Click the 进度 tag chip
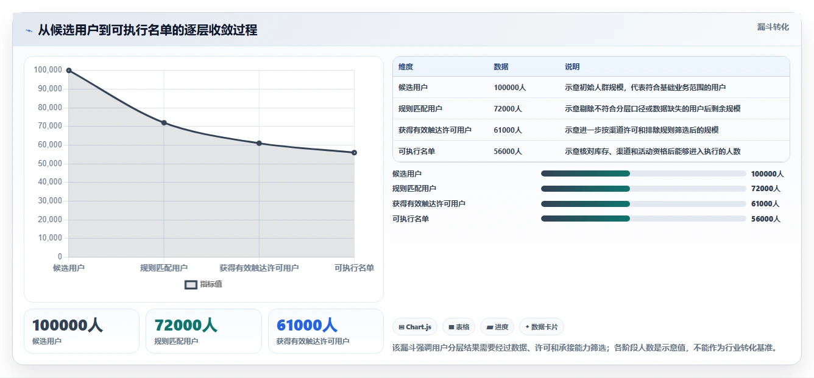The image size is (814, 378). tap(497, 327)
